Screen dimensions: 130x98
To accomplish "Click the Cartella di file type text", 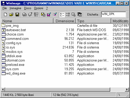I will tap(87, 26).
